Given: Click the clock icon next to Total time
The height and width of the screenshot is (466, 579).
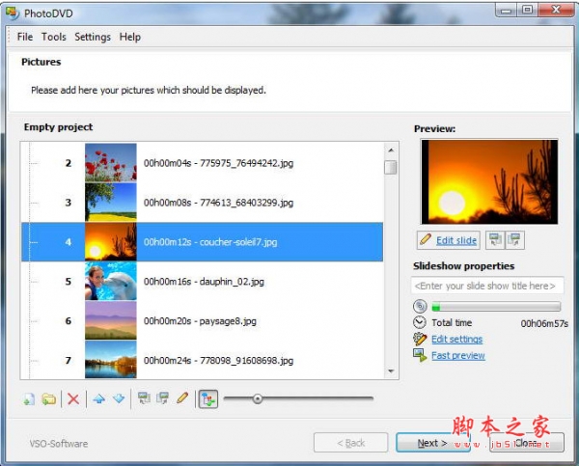Looking at the screenshot, I should (x=420, y=322).
